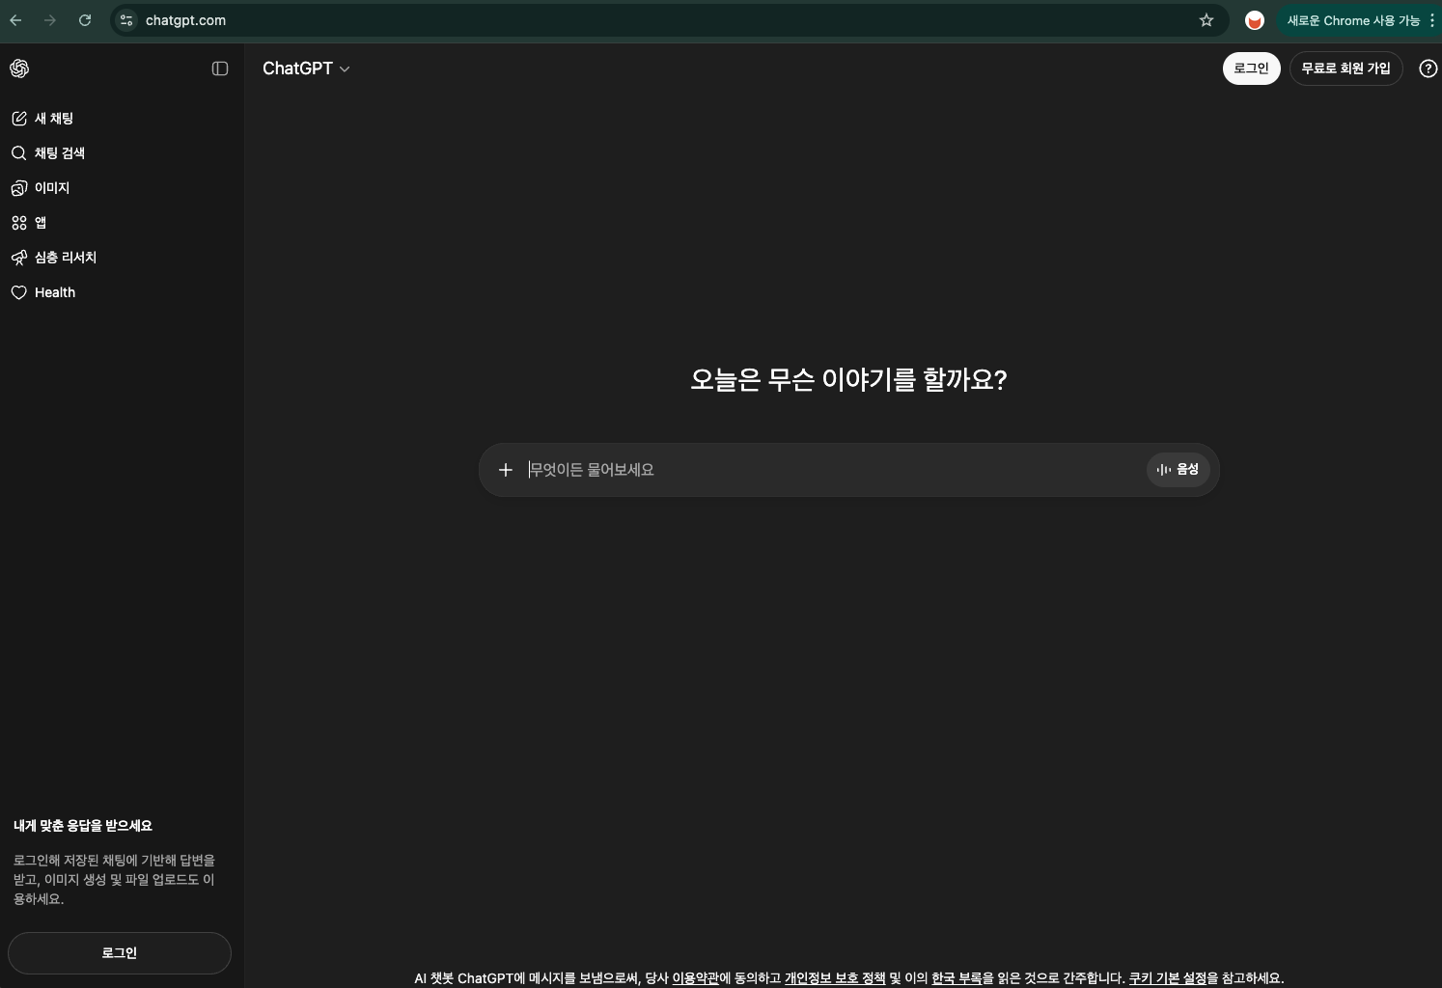The width and height of the screenshot is (1442, 988).
Task: Click the site settings icon in address bar
Action: point(126,20)
